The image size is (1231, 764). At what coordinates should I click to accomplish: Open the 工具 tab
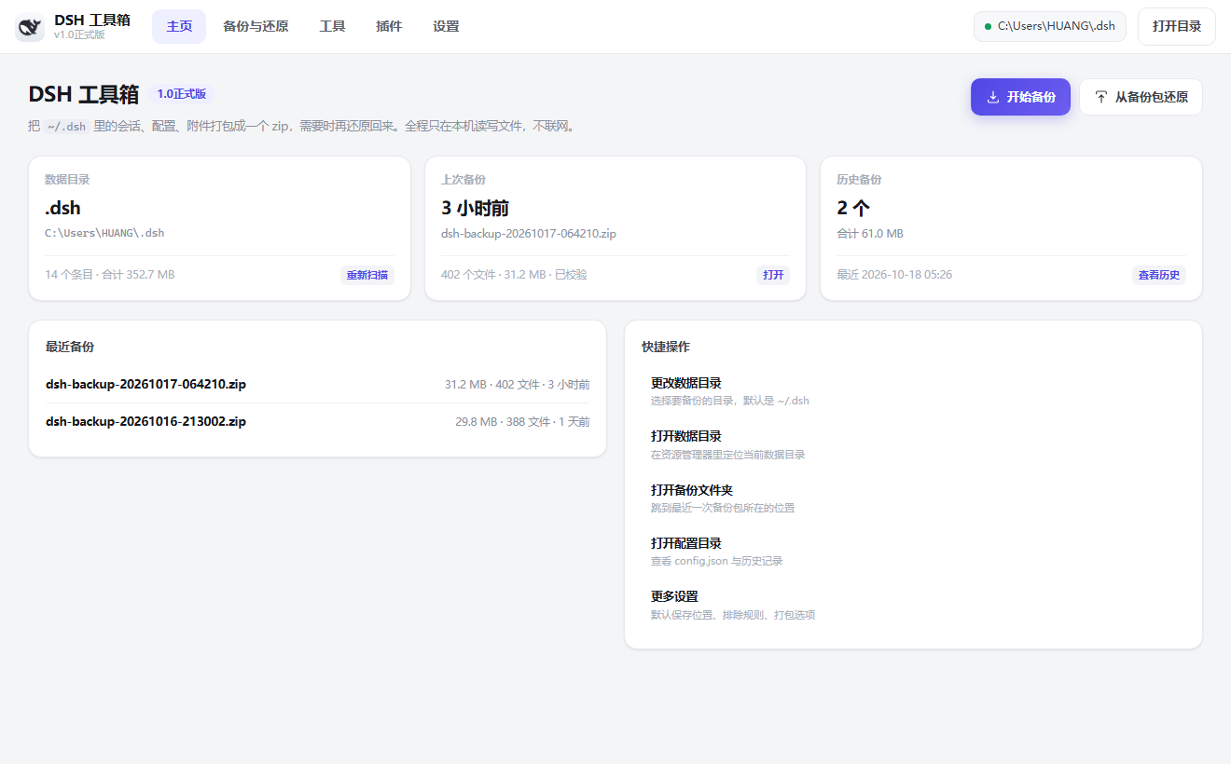[x=332, y=26]
